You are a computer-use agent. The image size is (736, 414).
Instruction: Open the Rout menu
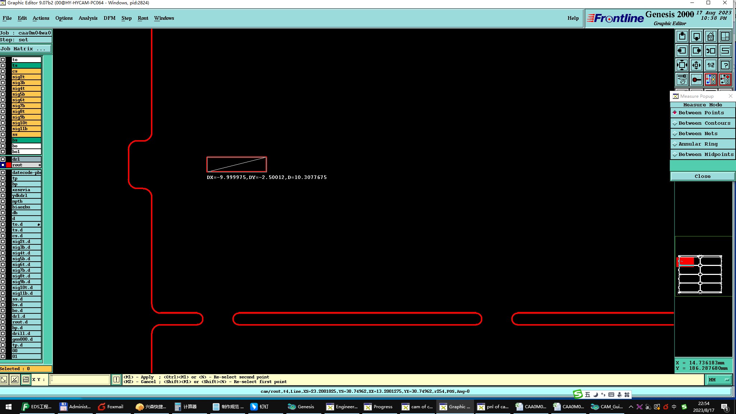click(x=143, y=18)
